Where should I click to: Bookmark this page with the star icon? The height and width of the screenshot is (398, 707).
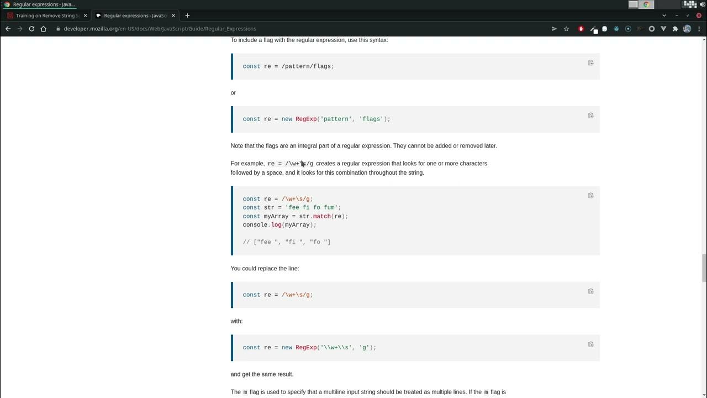click(566, 29)
